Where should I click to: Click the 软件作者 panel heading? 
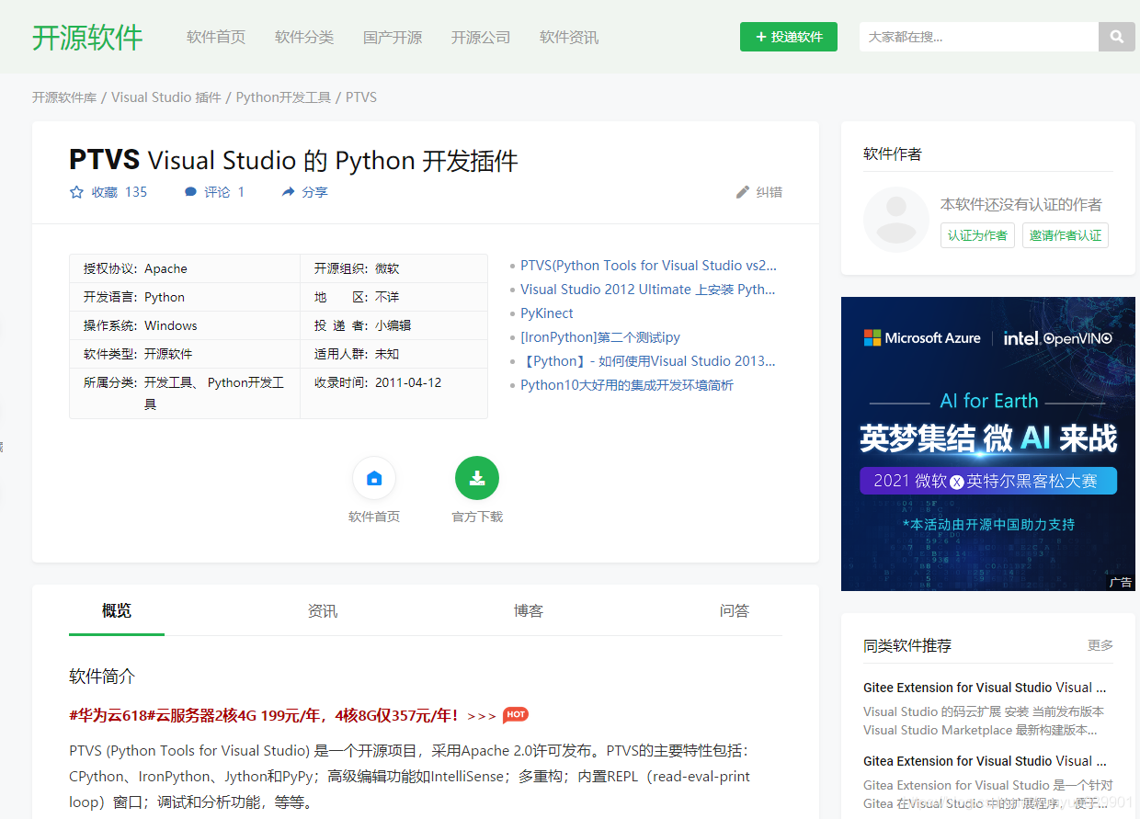(893, 154)
